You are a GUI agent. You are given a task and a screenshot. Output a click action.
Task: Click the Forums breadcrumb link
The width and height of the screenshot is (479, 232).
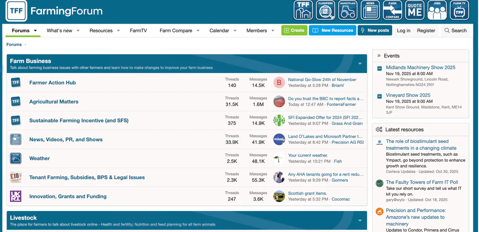tap(14, 44)
